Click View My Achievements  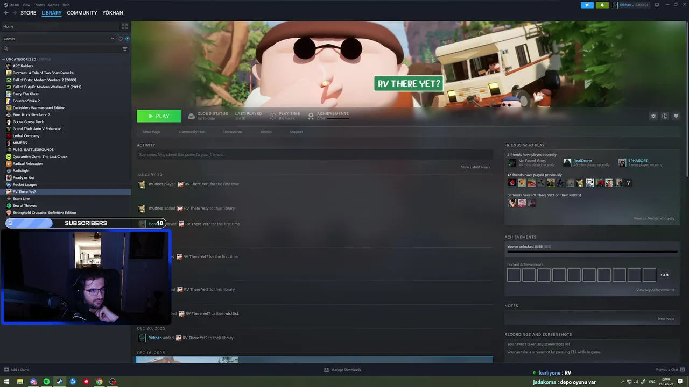coord(655,290)
